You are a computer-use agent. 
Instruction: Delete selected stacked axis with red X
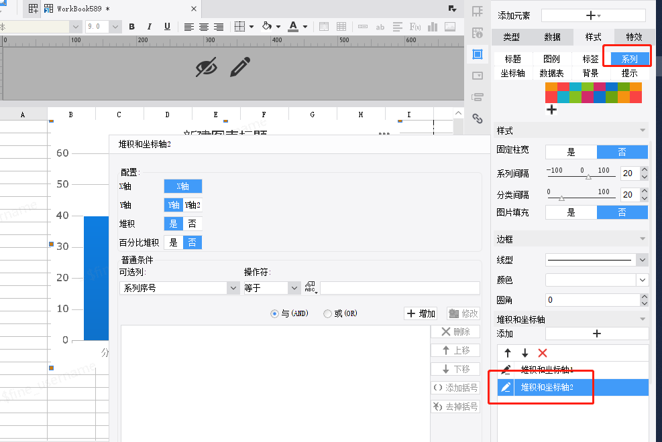point(543,353)
